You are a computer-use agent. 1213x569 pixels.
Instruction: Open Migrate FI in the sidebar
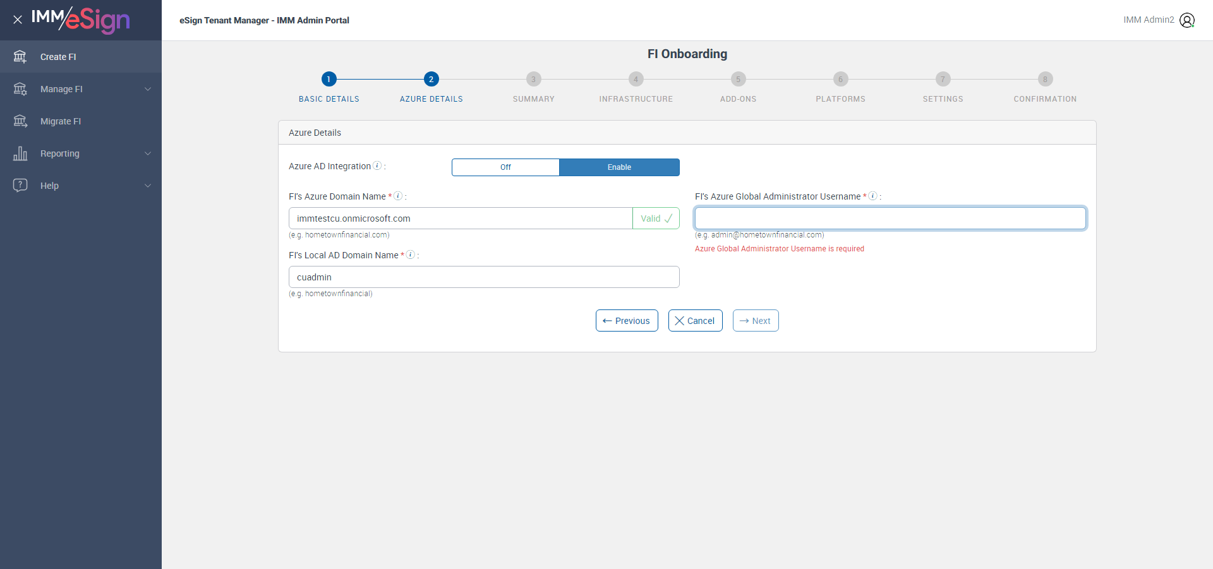pos(81,121)
